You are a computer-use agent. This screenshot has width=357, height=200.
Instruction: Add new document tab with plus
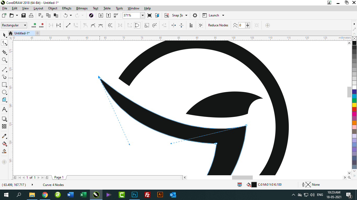(37, 33)
